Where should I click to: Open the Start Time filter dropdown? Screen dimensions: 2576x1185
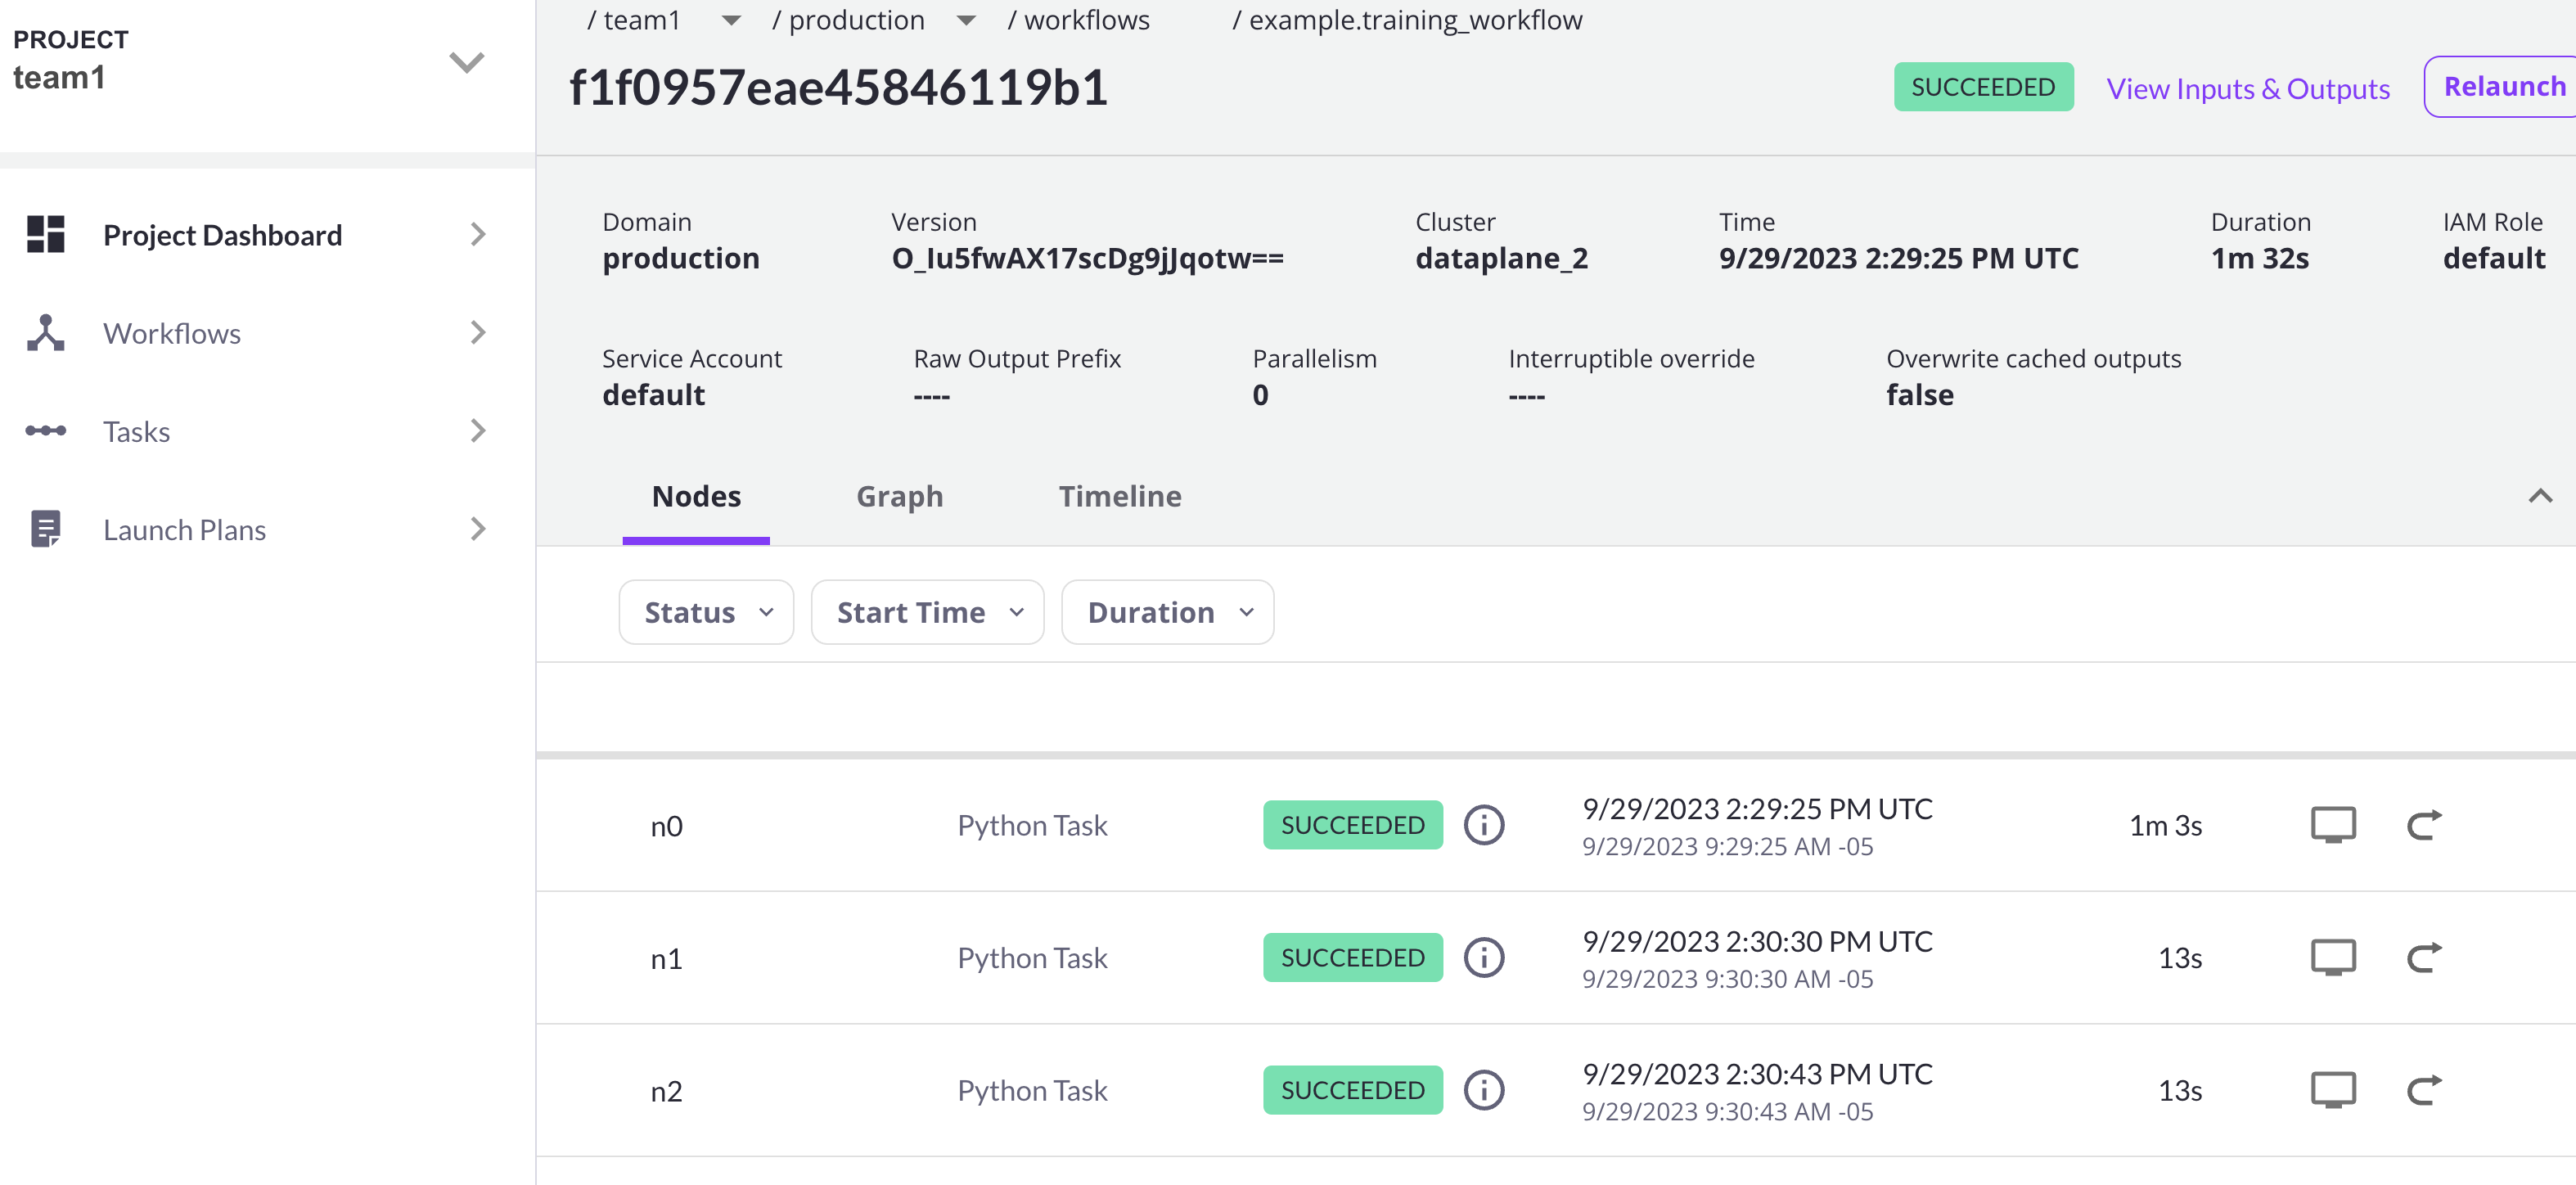point(927,612)
